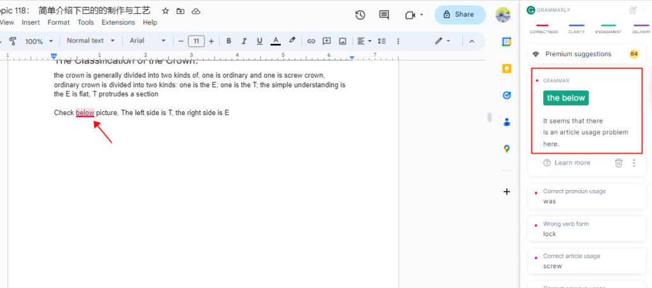Open the text color picker
This screenshot has height=288, width=652.
point(275,41)
